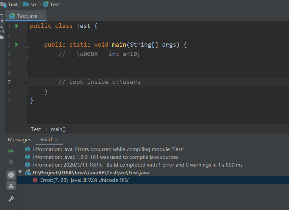
Task: Click Test project in navigation breadcrumb
Action: coord(13,5)
